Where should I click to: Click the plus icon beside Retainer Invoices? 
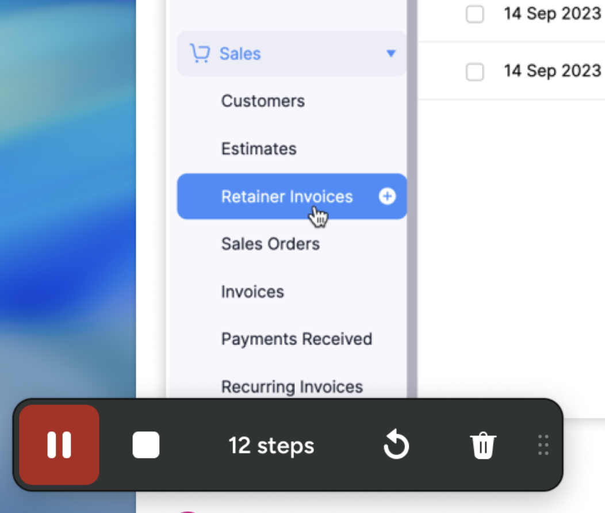coord(387,197)
